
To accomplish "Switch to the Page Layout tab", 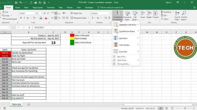I will coord(38,7).
